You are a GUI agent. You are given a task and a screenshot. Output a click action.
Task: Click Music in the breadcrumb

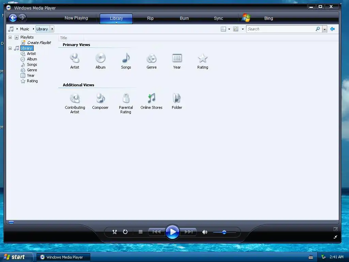pos(25,29)
